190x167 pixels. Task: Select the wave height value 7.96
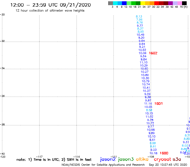click(x=139, y=20)
